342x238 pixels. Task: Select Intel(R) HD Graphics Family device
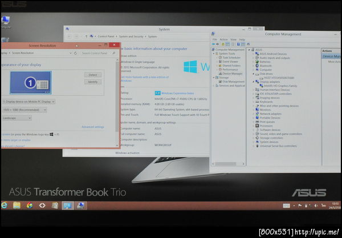[280, 86]
